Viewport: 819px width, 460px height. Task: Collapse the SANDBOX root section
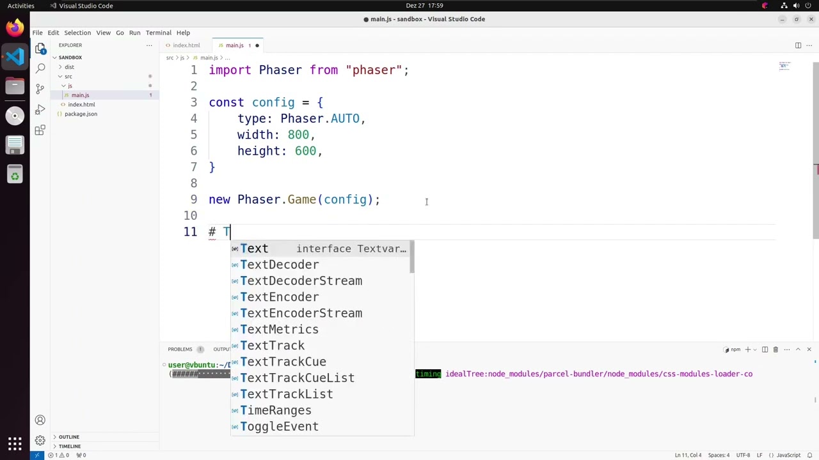70,57
